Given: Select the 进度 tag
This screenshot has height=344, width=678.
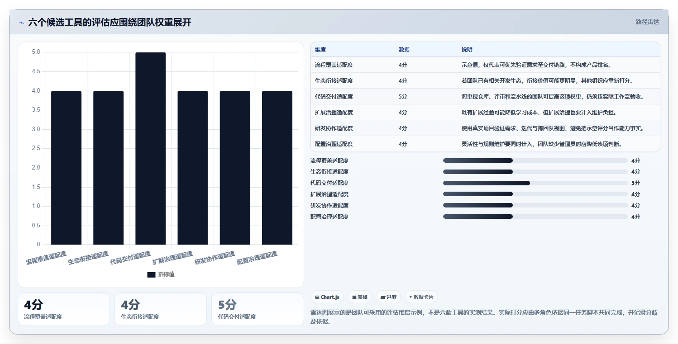Looking at the screenshot, I should click(388, 297).
